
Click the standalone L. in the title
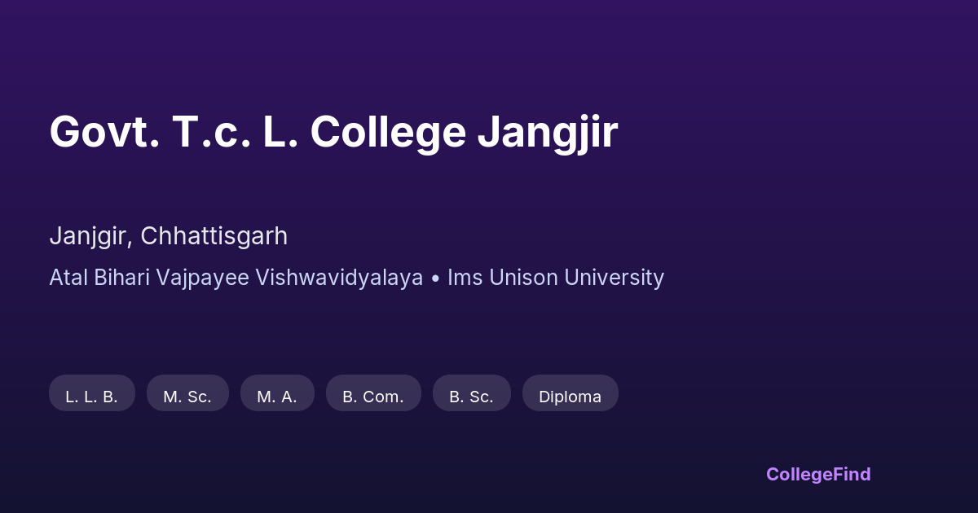click(x=280, y=132)
